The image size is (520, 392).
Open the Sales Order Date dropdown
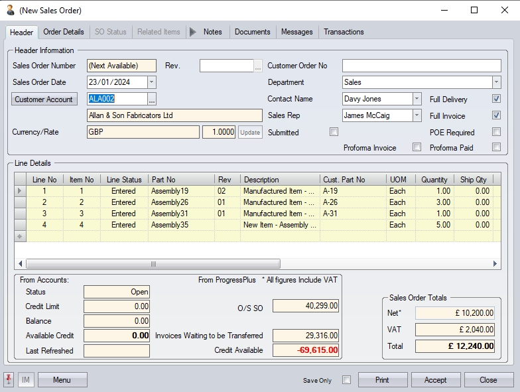click(x=152, y=82)
